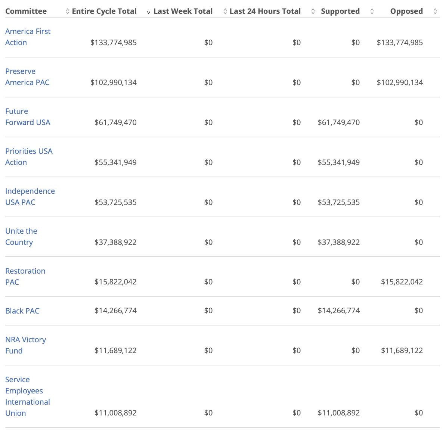Select Preserve America PAC's $102,990,134 Opposed value
This screenshot has height=433, width=446.
tap(400, 82)
